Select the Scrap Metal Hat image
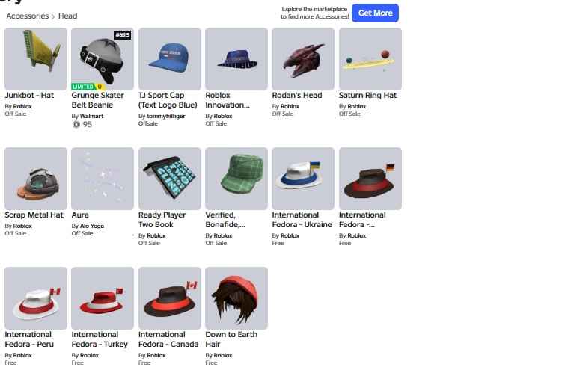 [36, 179]
